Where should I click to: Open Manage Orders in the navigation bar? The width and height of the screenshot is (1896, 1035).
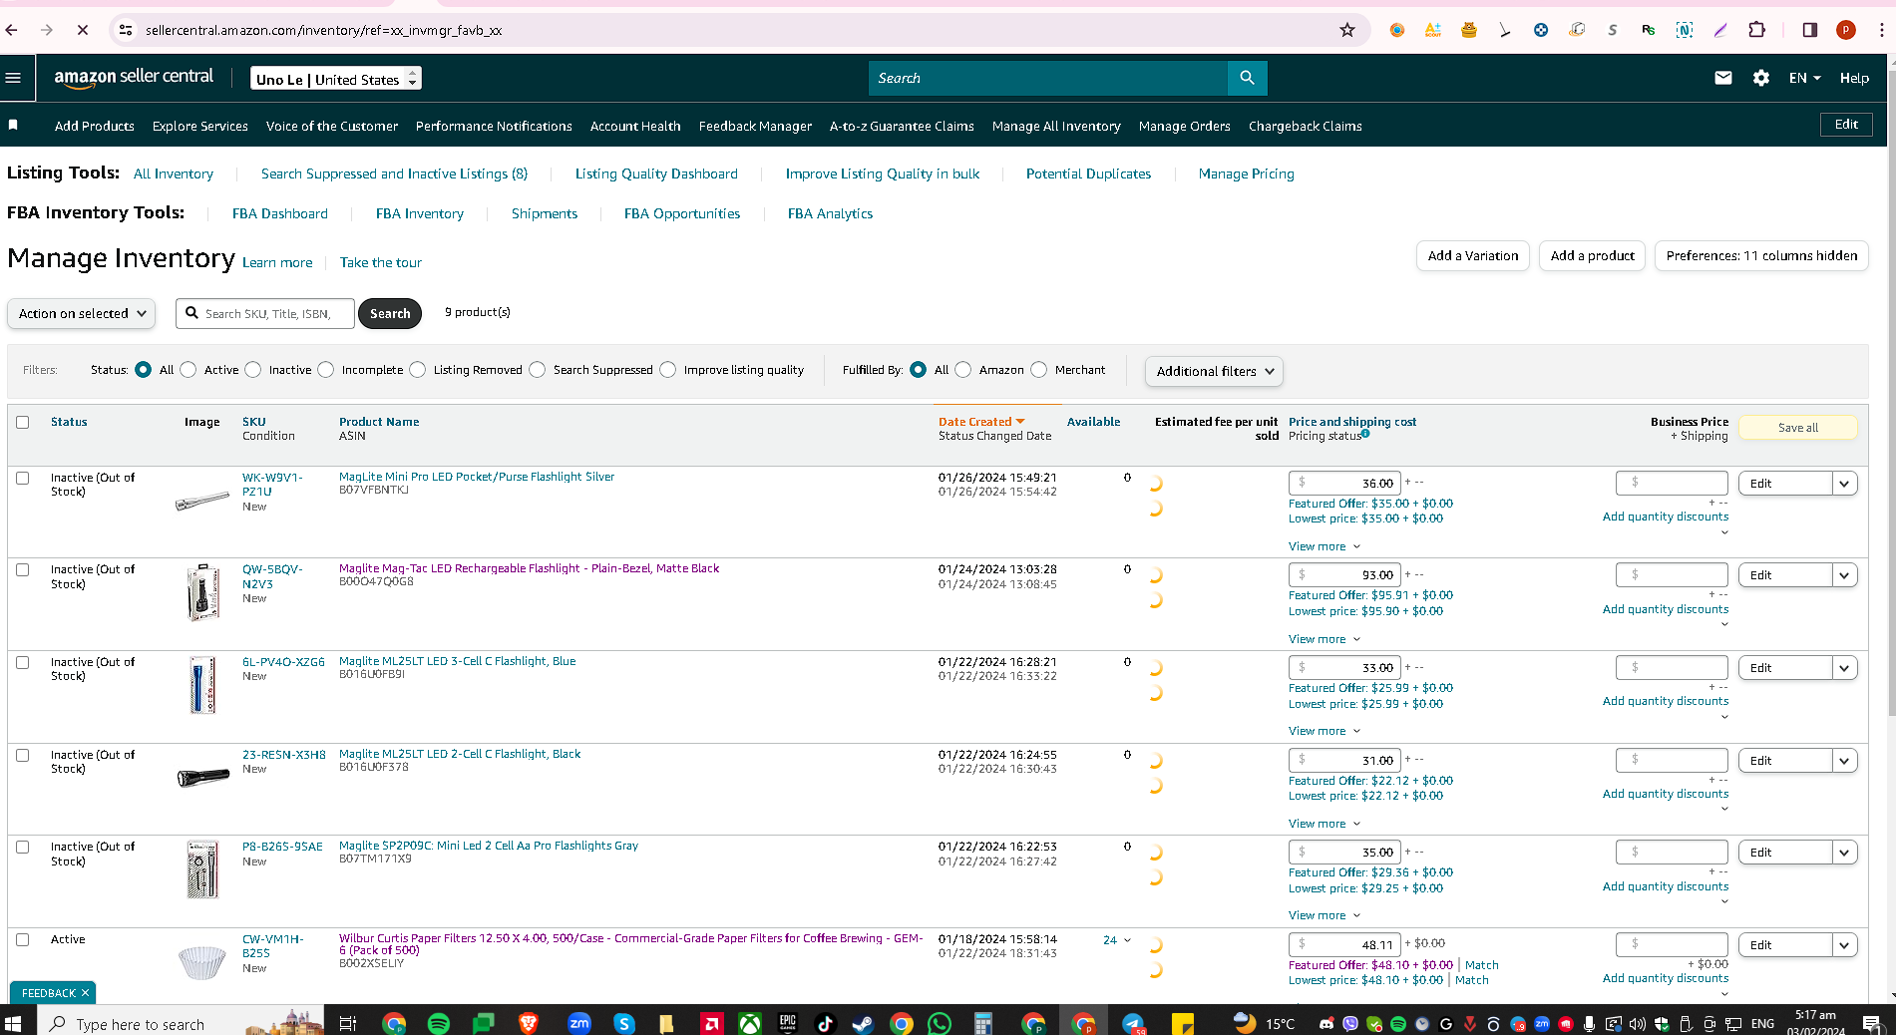point(1184,126)
